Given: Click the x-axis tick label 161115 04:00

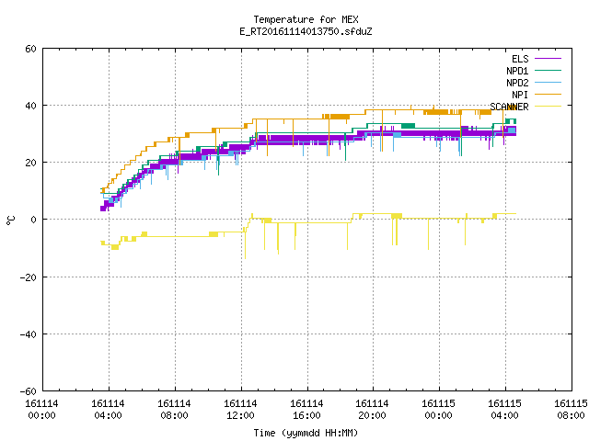Looking at the screenshot, I should 504,410.
